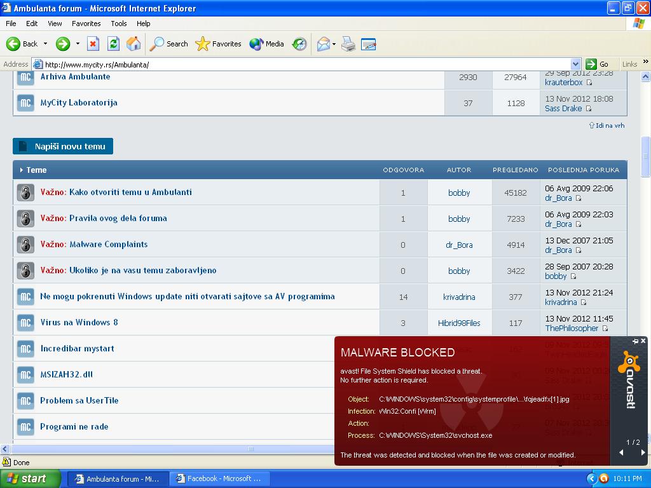
Task: Click the horizontal scroll left arrow
Action: click(5, 449)
